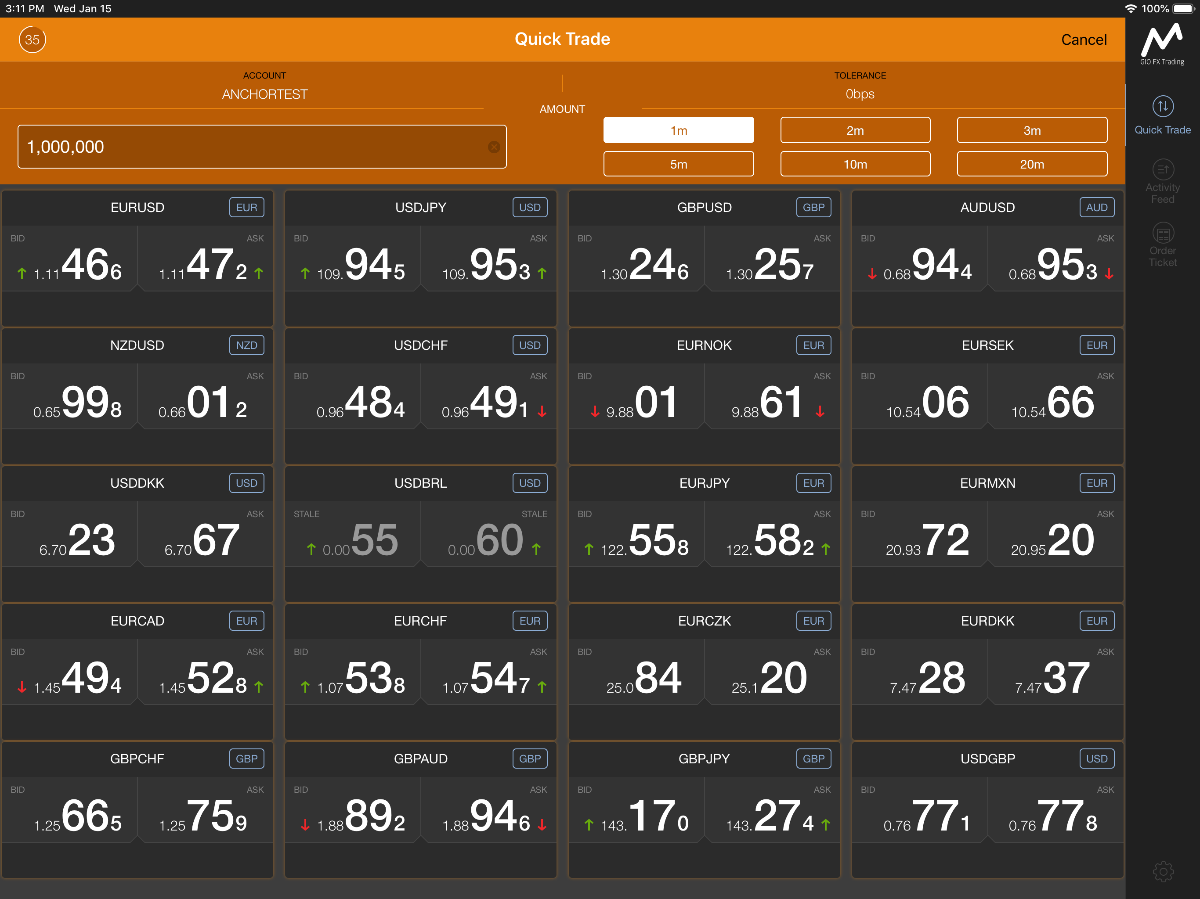Tap the stale USDBRL bid price
Screen dimensions: 1200x899
click(353, 534)
